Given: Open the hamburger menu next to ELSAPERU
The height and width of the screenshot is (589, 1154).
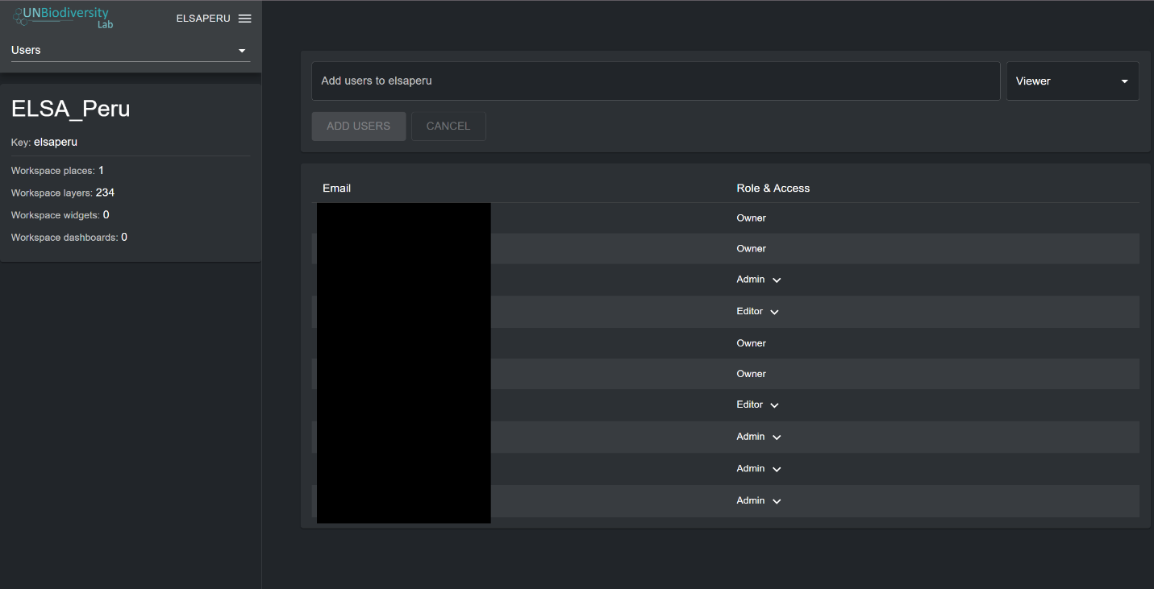Looking at the screenshot, I should 244,19.
